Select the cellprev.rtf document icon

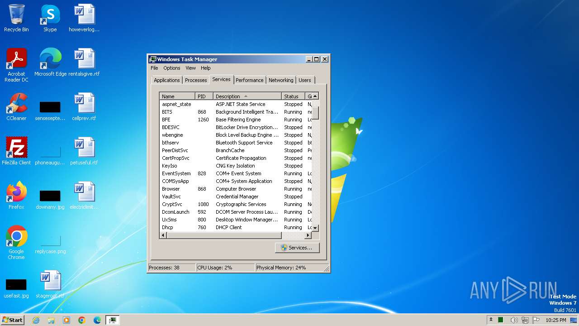[84, 107]
